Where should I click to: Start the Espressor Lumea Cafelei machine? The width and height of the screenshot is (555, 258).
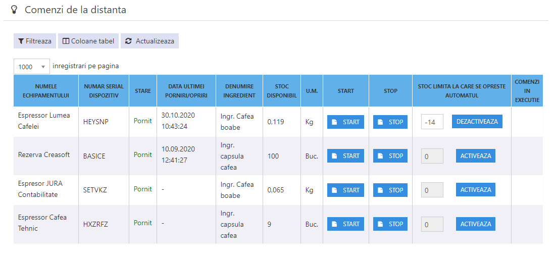point(345,122)
